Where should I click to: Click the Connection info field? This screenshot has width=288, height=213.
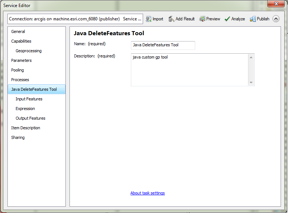75,19
